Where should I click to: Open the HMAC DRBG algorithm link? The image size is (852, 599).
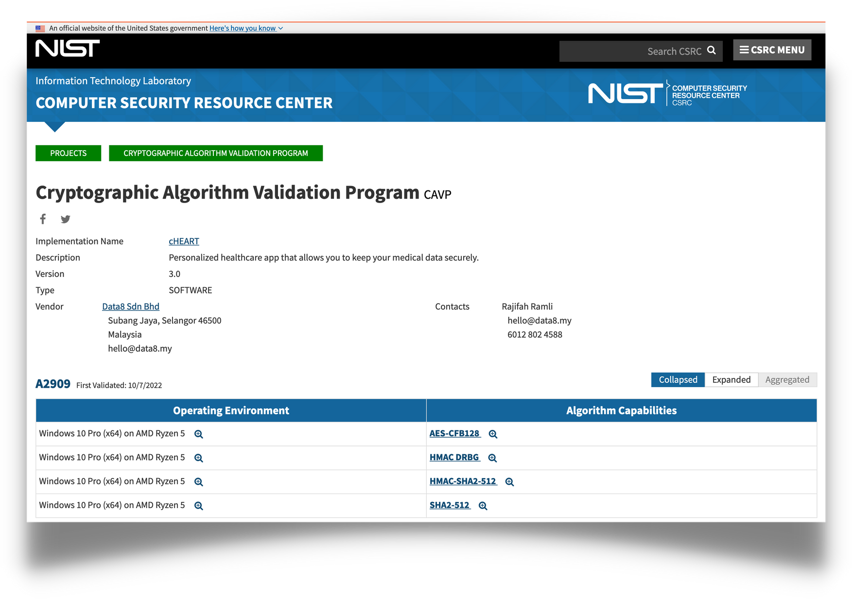[x=454, y=457]
